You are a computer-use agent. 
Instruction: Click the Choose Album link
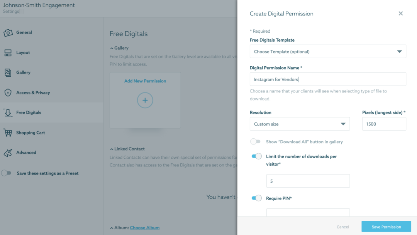[145, 228]
